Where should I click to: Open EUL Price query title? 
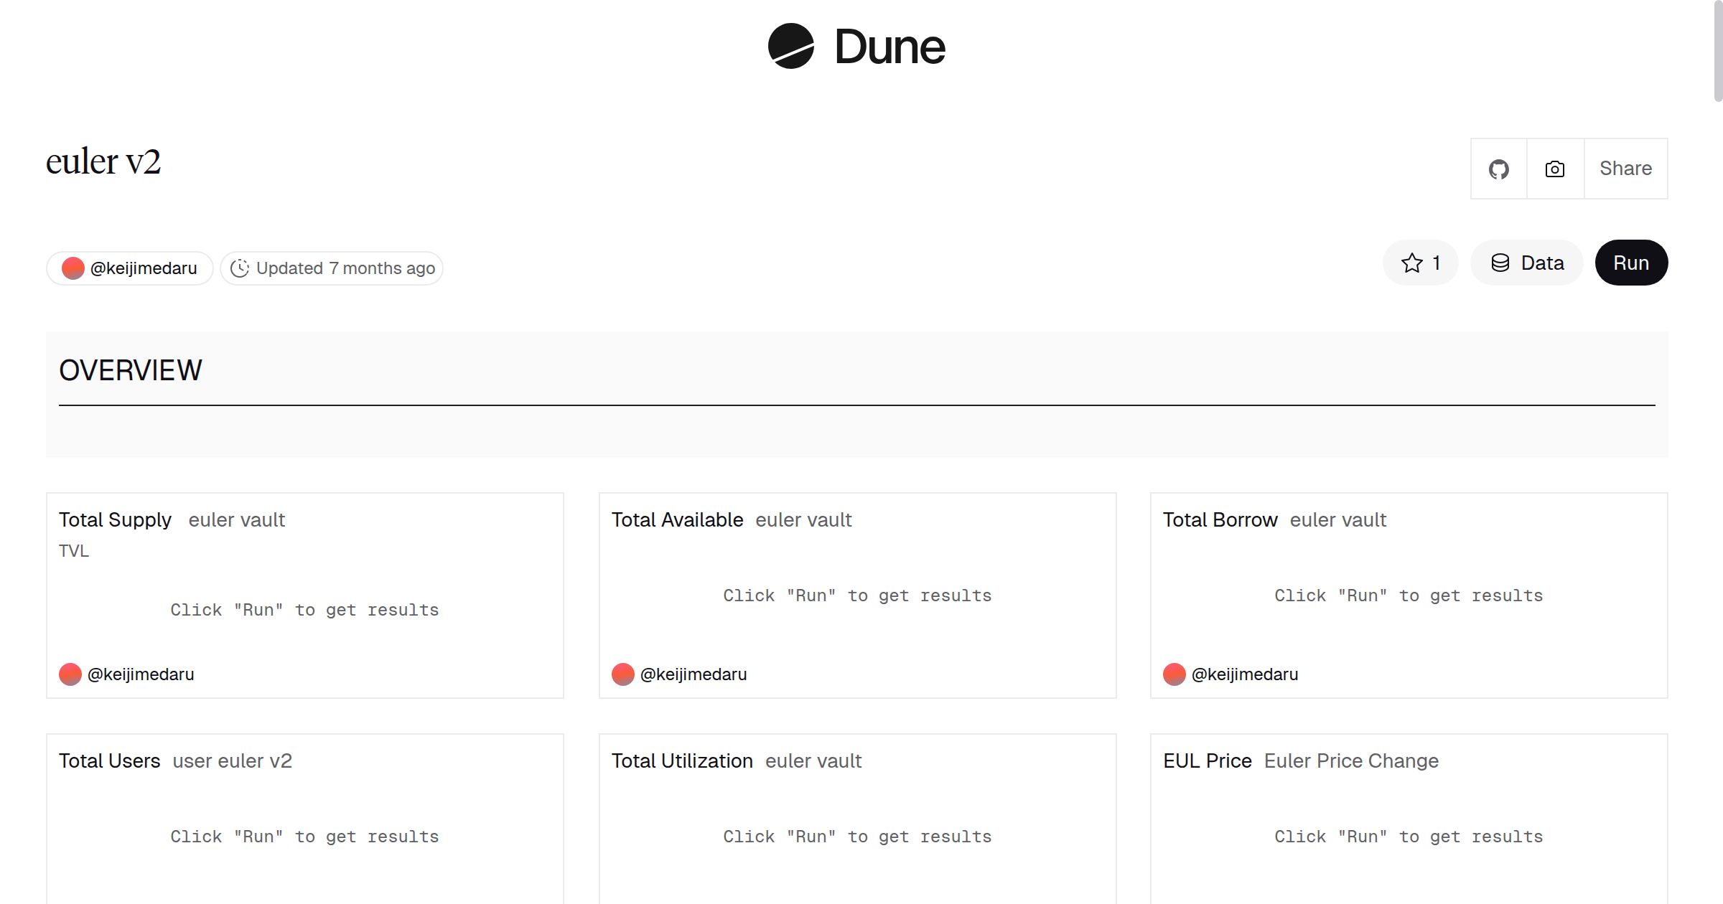[x=1207, y=761]
